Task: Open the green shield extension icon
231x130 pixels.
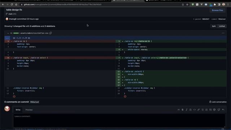Action: [x=193, y=5]
